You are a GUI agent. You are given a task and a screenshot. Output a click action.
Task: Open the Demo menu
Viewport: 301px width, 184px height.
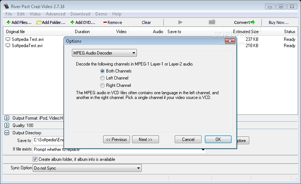coord(101,14)
